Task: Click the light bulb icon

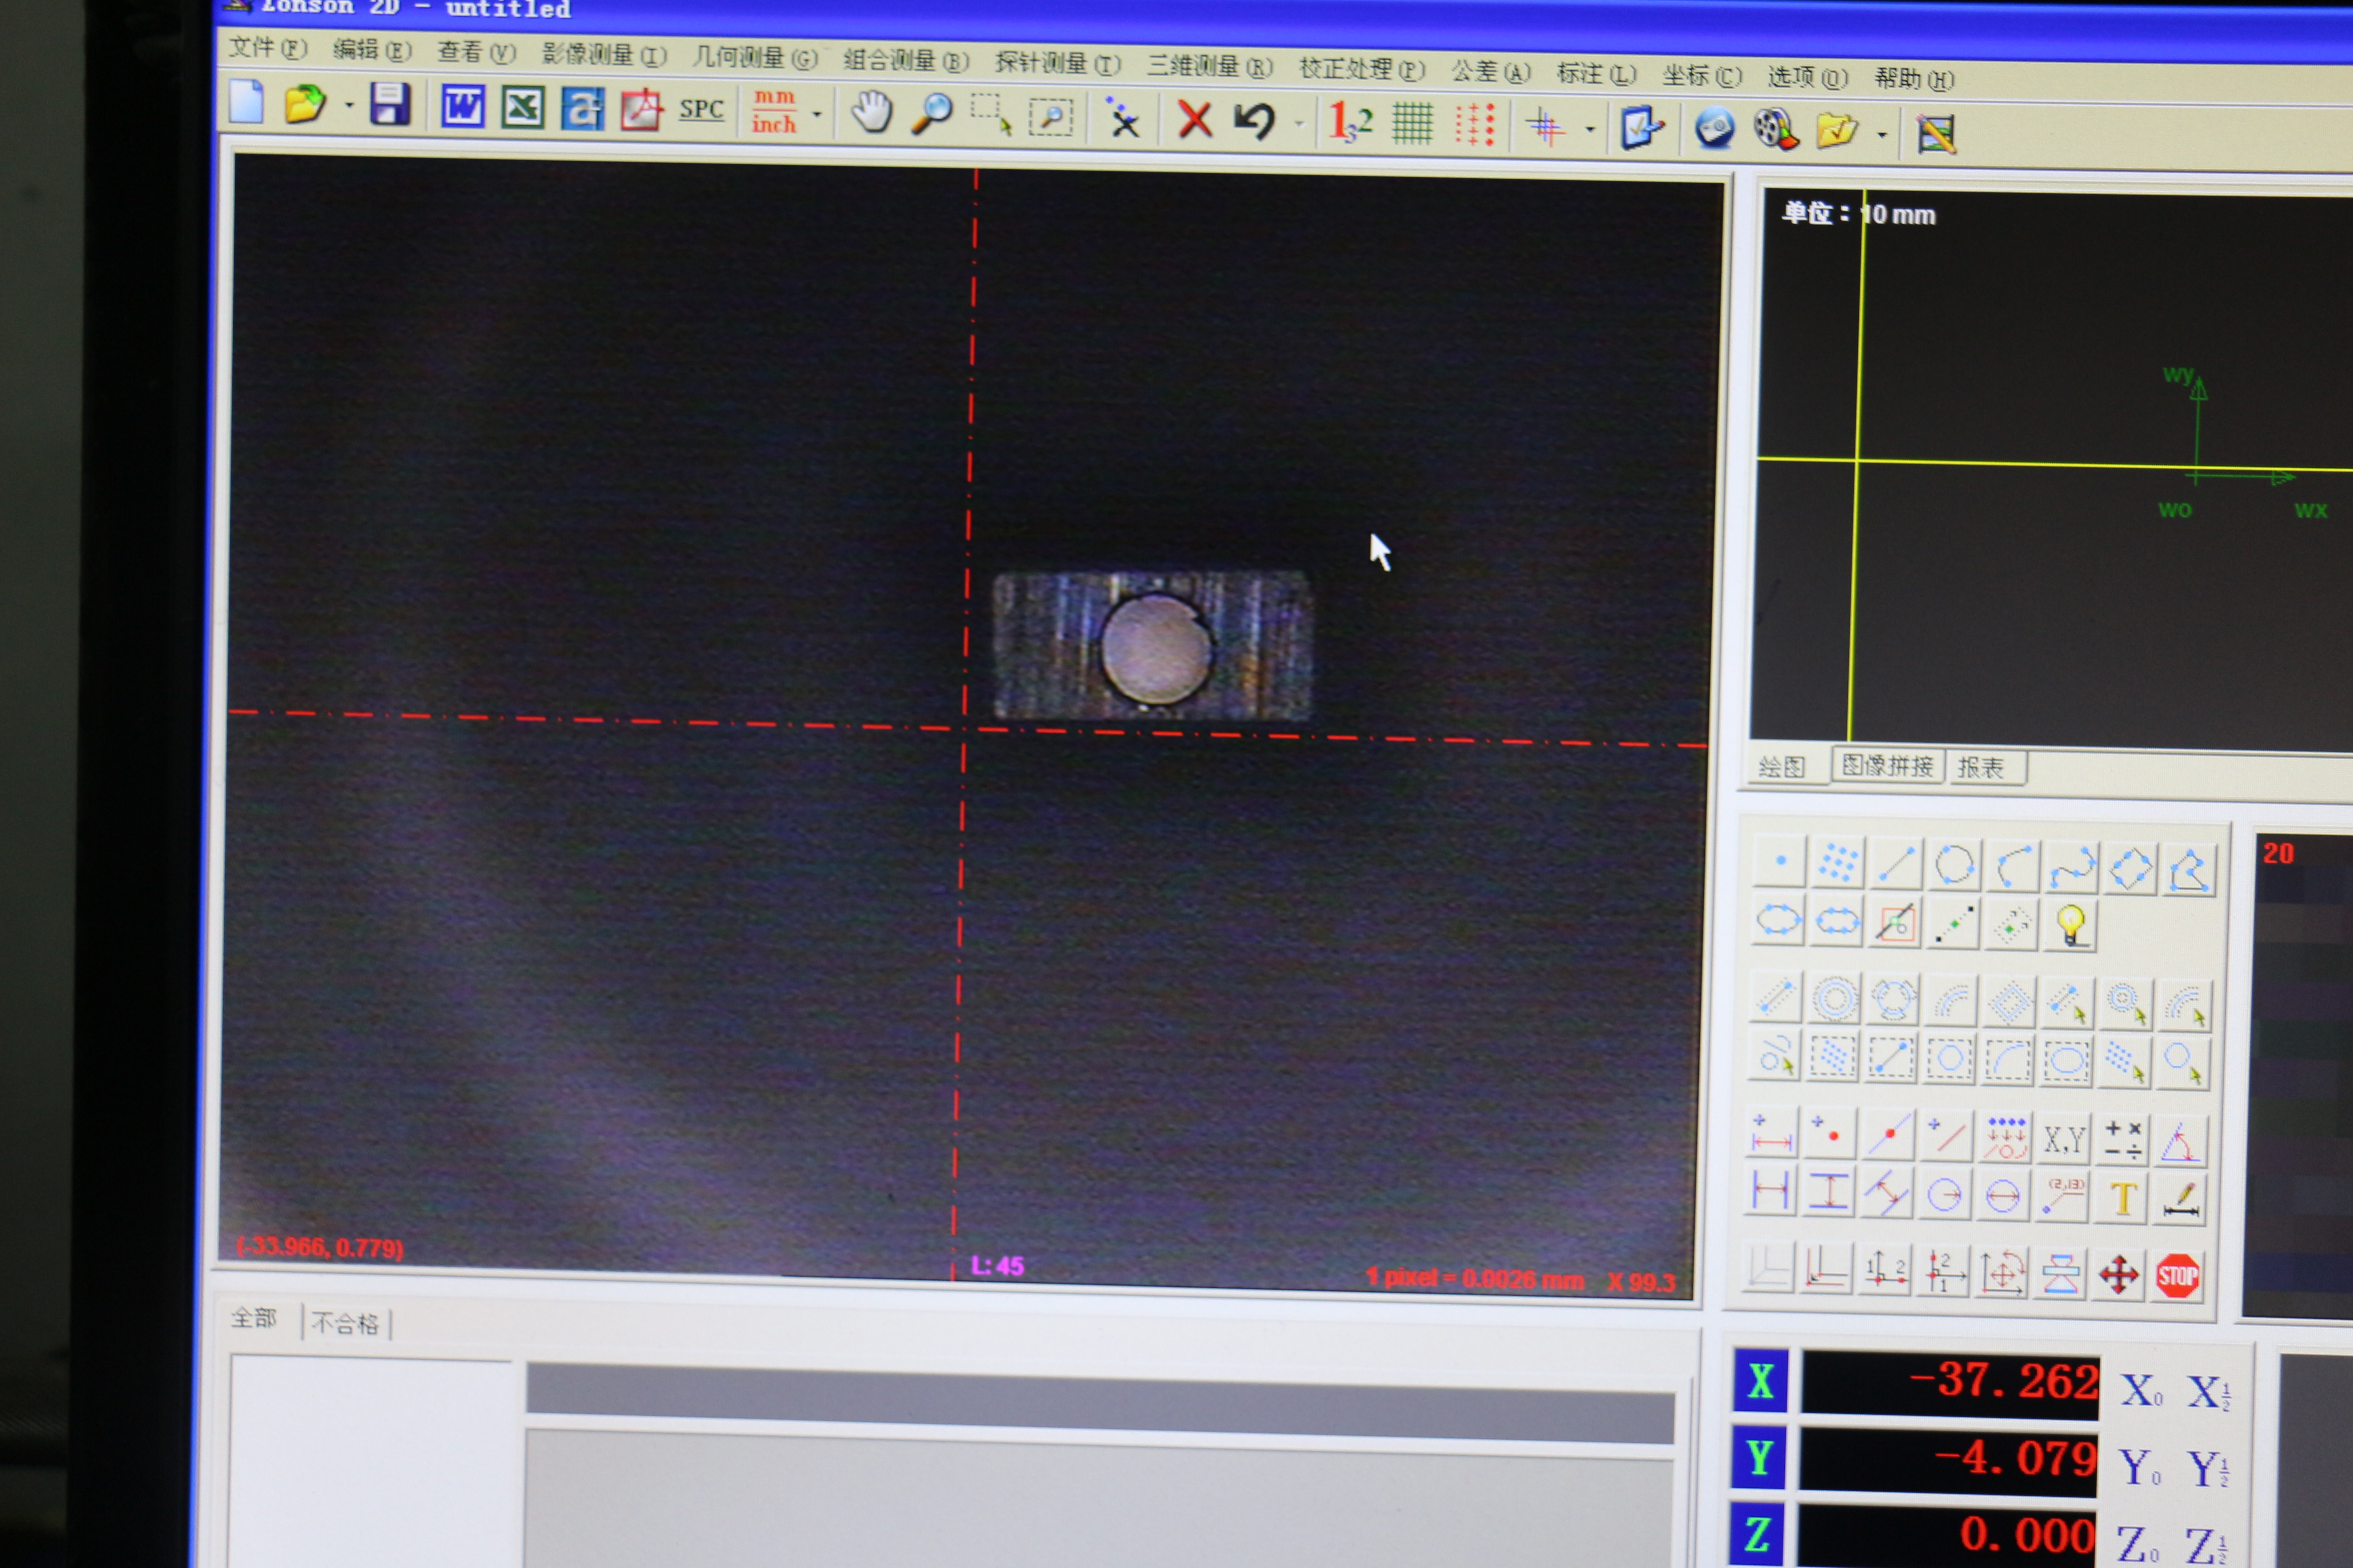Action: [2071, 926]
